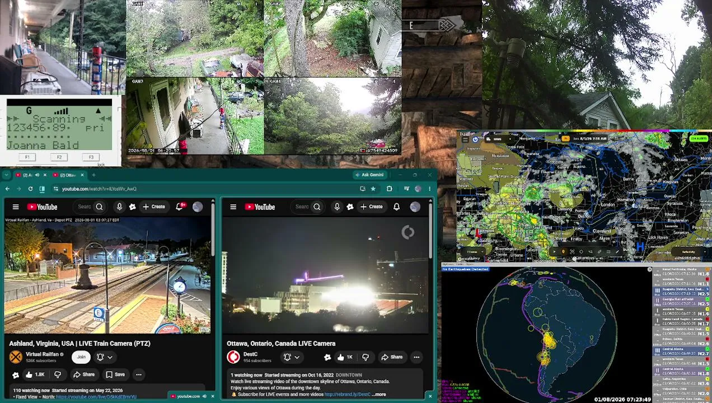Screen dimensions: 712x403
Task: Click F2 button on scanner display
Action: [59, 157]
